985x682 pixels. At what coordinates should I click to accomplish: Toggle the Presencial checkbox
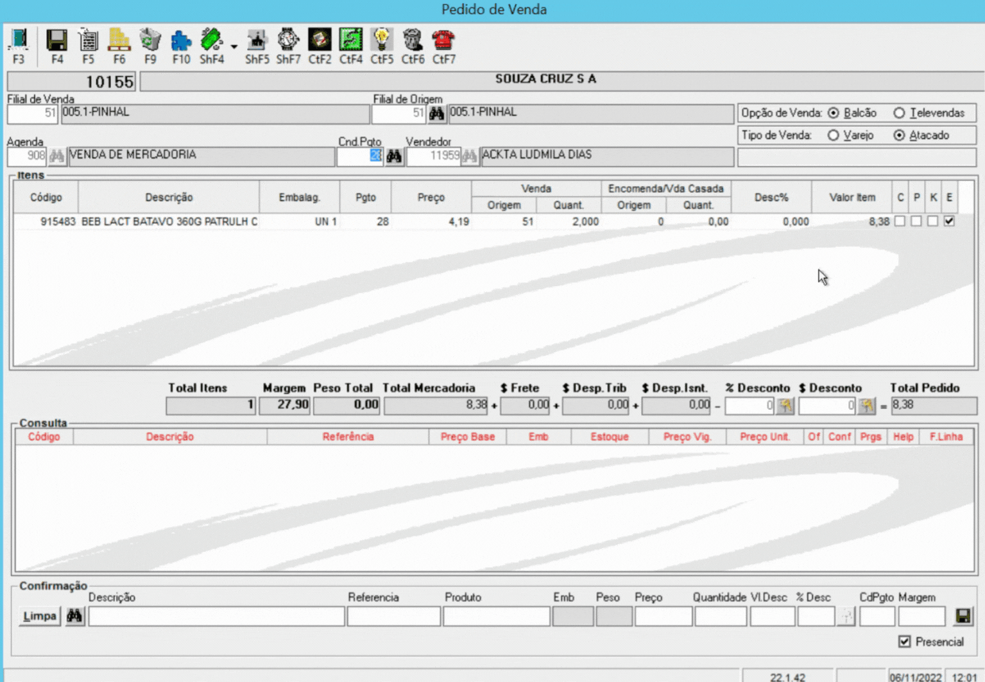(905, 642)
